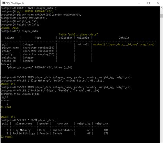Click the 'United States' cell in the SELECT result
The width and height of the screenshot is (163, 143).
tap(63, 130)
